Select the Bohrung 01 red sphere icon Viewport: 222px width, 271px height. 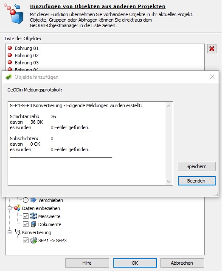point(10,48)
